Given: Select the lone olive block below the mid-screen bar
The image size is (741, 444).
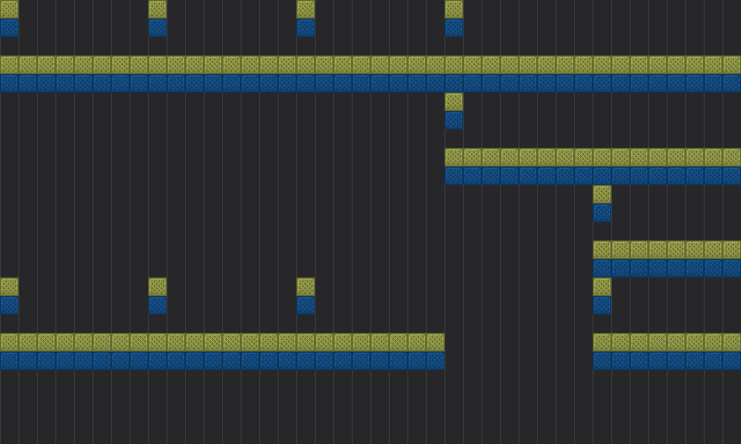Looking at the screenshot, I should (x=602, y=194).
